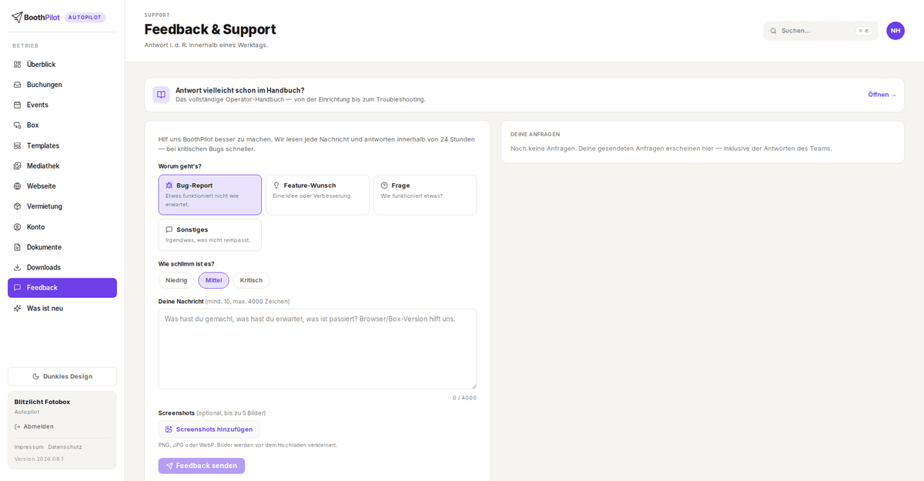Click the search magnifier icon

773,31
